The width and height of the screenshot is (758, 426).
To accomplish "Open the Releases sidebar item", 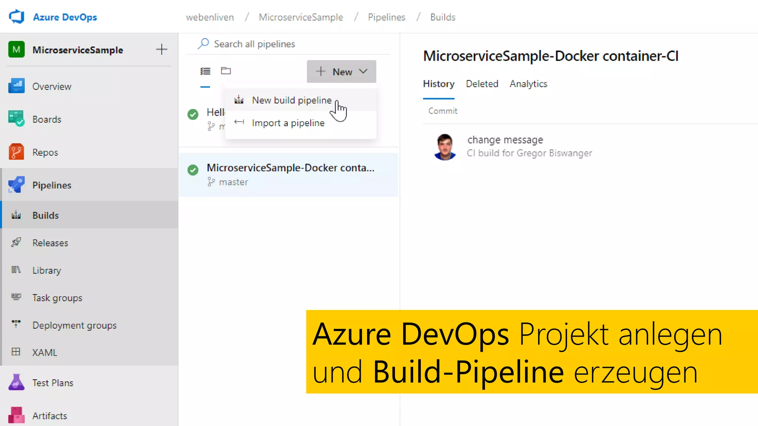I will (89, 243).
